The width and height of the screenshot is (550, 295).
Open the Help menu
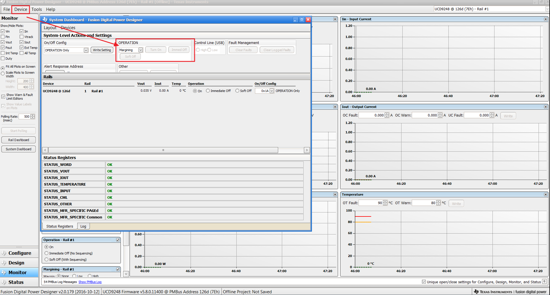pos(51,9)
